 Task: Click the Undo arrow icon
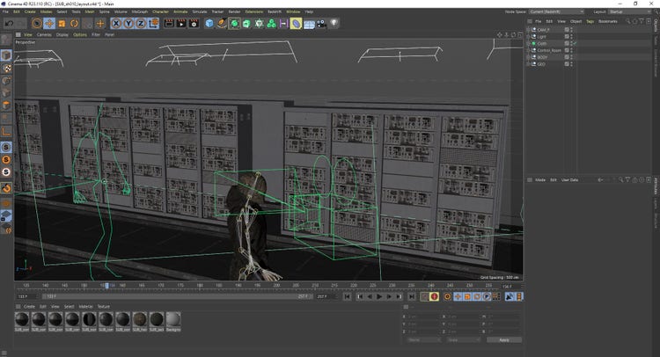click(x=8, y=24)
